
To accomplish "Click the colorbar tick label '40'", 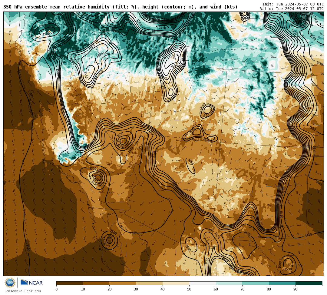I will [x=163, y=289].
